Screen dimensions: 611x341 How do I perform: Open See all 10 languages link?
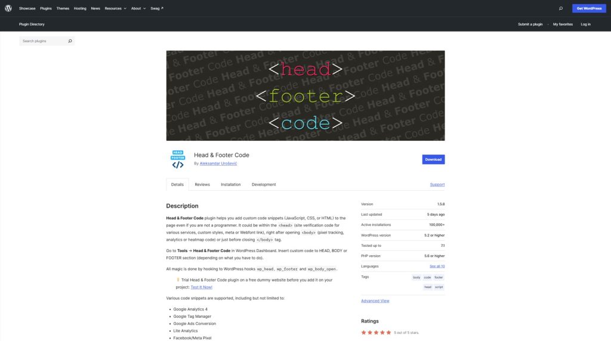tap(437, 266)
